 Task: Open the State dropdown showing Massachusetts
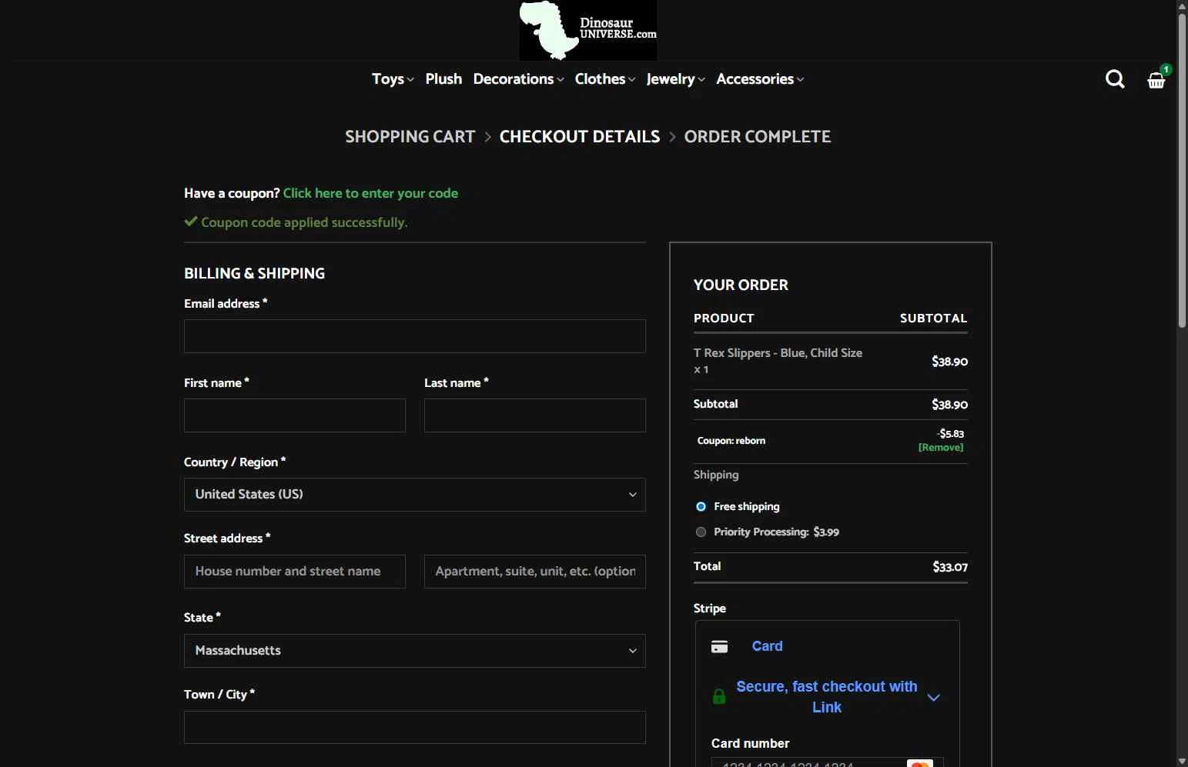[x=415, y=651]
